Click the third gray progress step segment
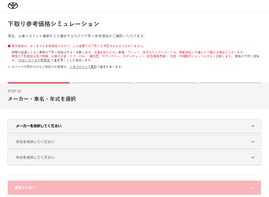Screen dimensions: 269x197 pos(166,83)
